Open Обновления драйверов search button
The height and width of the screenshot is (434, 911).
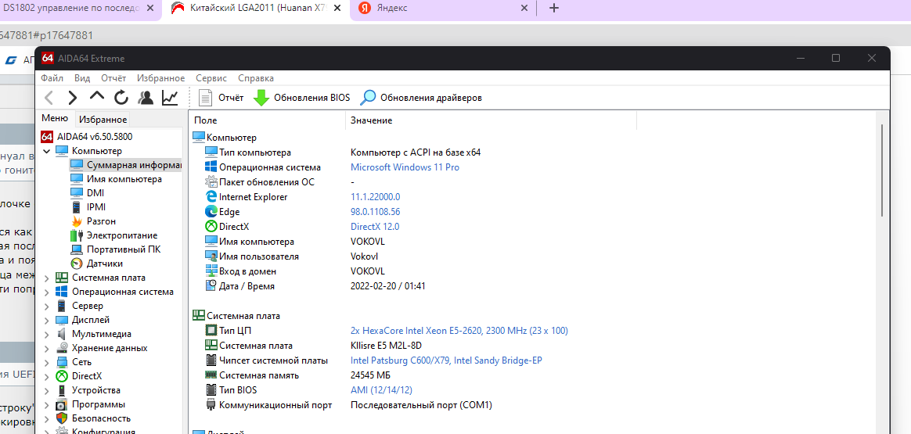[x=421, y=98]
